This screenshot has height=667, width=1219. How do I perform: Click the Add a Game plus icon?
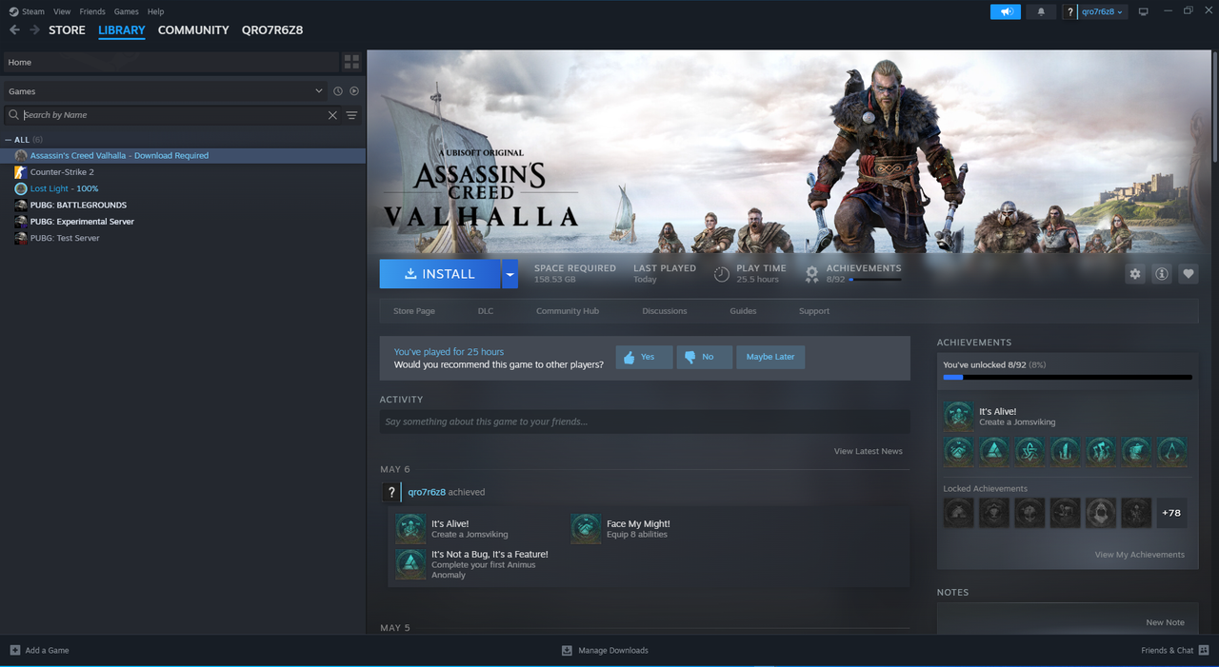14,651
